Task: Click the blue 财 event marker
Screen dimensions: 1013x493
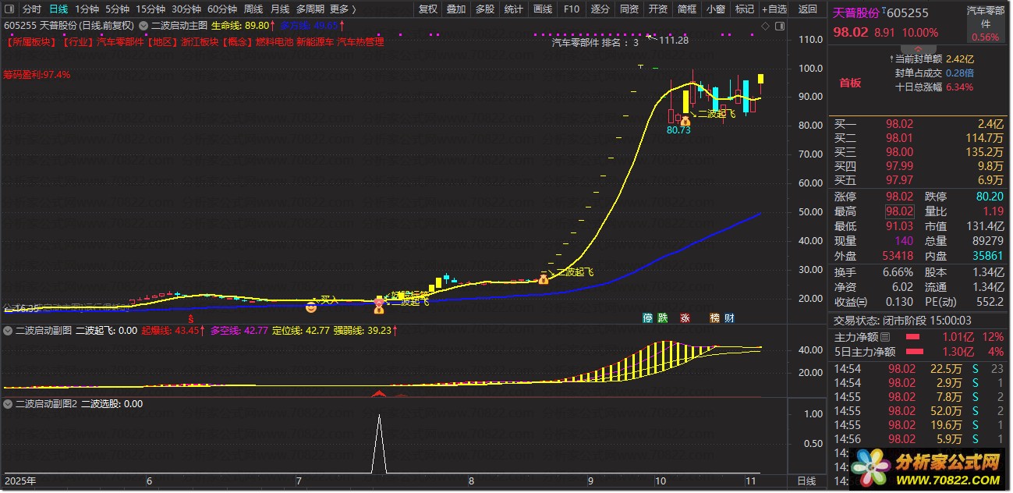Action: click(729, 317)
